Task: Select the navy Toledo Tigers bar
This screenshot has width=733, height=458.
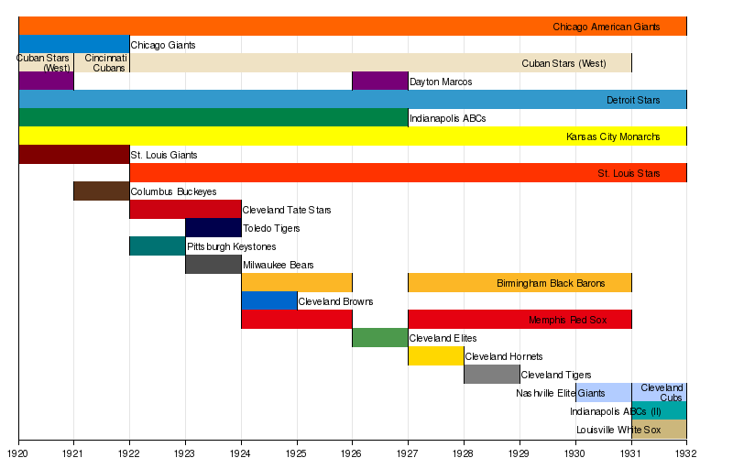Action: 213,227
